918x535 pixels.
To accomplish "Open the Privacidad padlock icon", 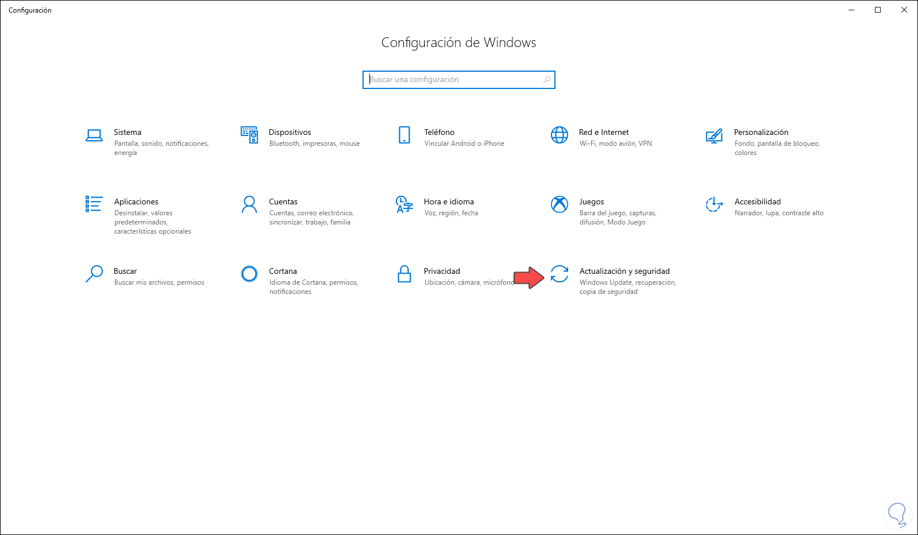I will point(404,274).
